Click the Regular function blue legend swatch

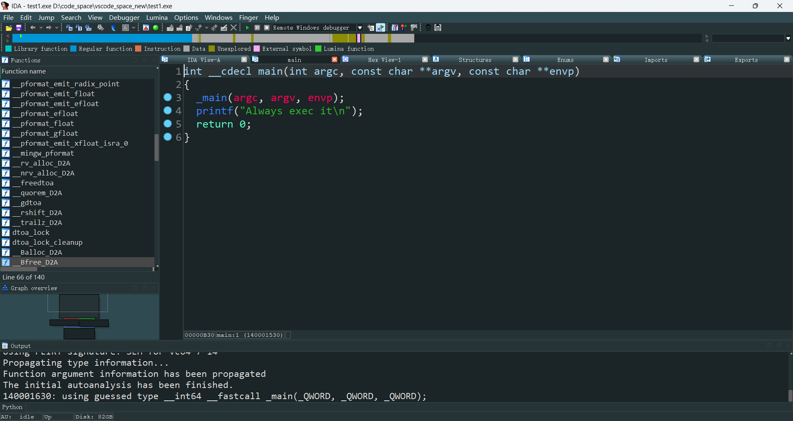[74, 49]
